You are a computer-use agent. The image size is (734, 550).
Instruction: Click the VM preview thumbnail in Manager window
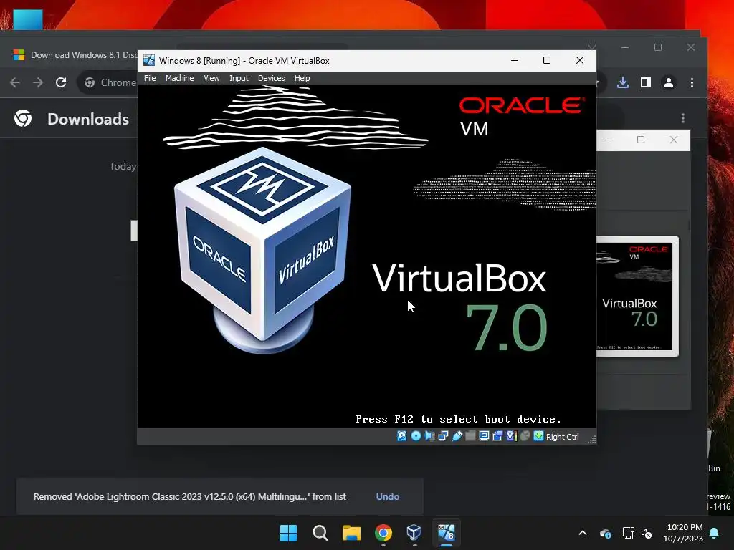(x=634, y=297)
